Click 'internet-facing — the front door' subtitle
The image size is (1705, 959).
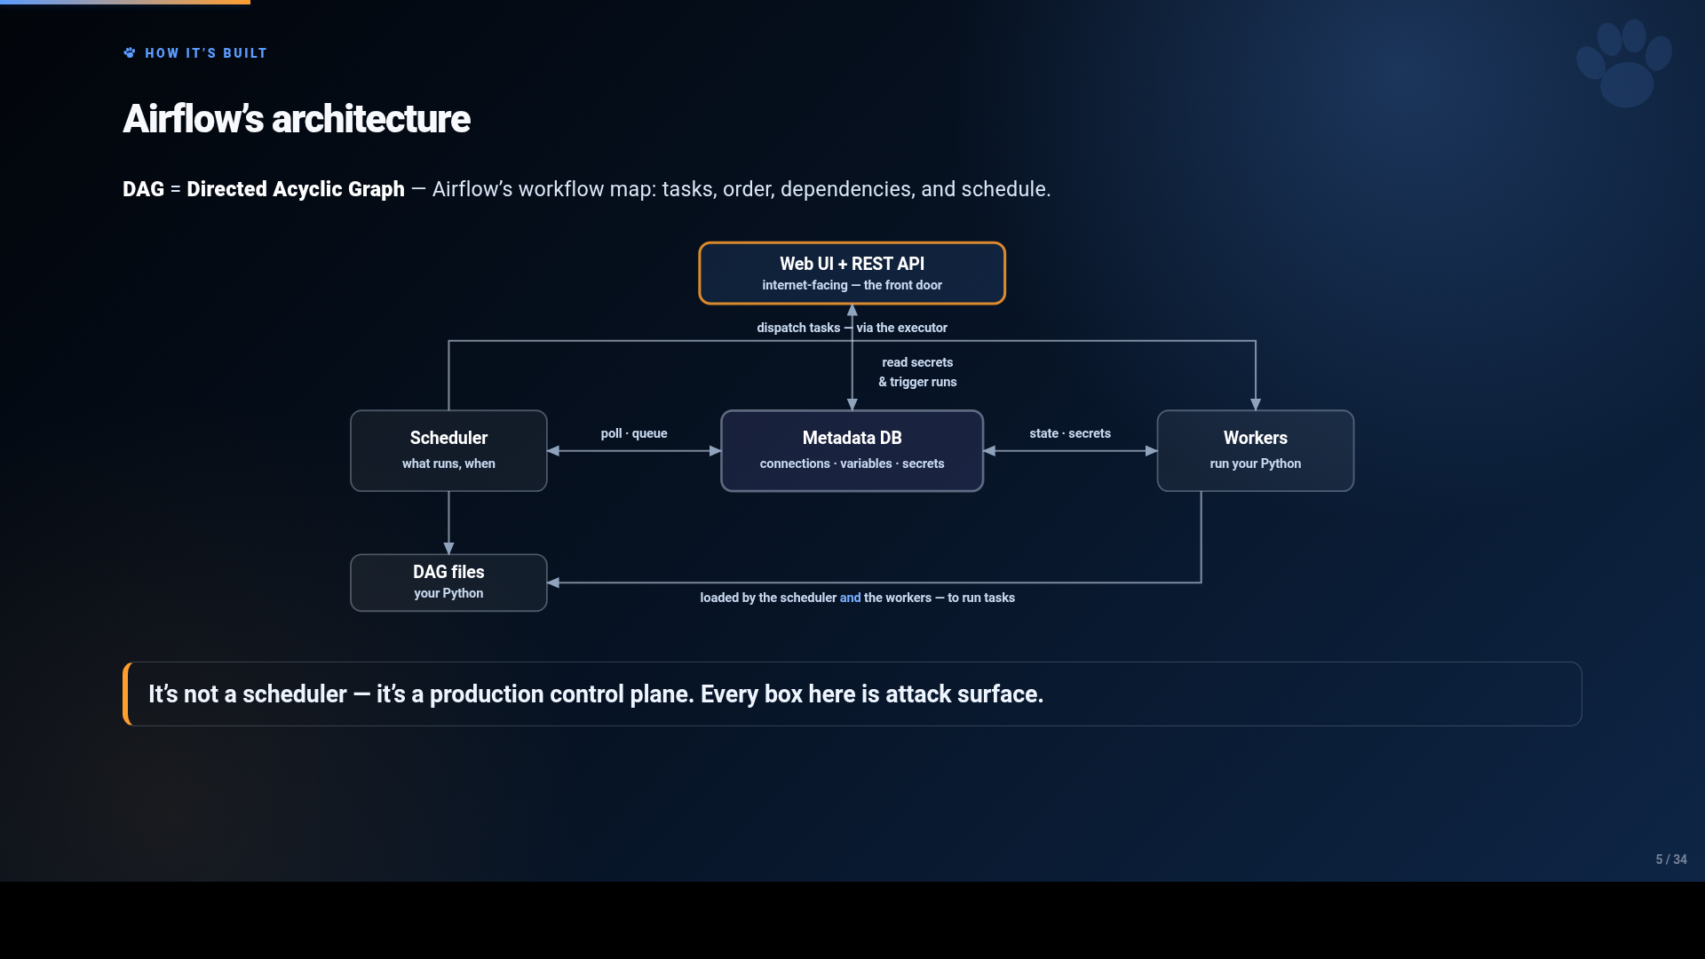click(x=852, y=285)
